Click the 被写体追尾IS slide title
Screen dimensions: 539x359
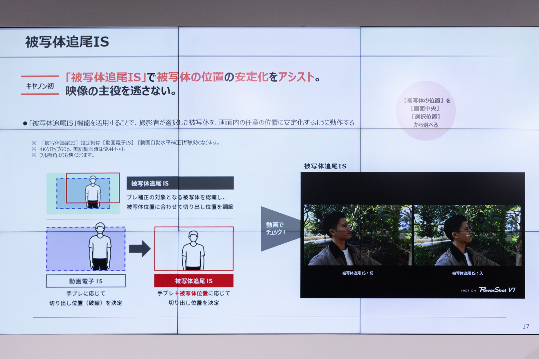pos(67,42)
